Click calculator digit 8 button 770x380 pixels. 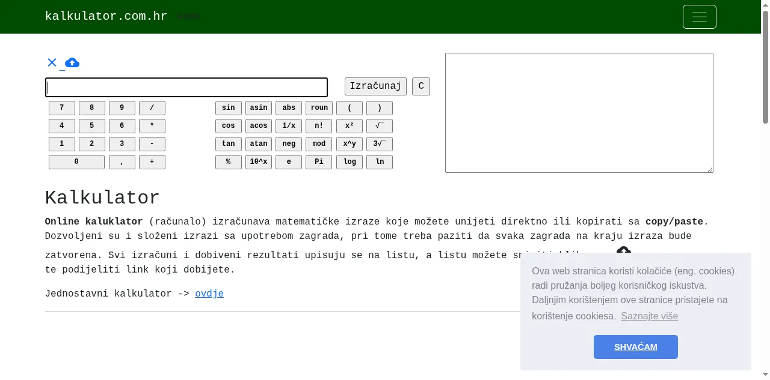(92, 108)
